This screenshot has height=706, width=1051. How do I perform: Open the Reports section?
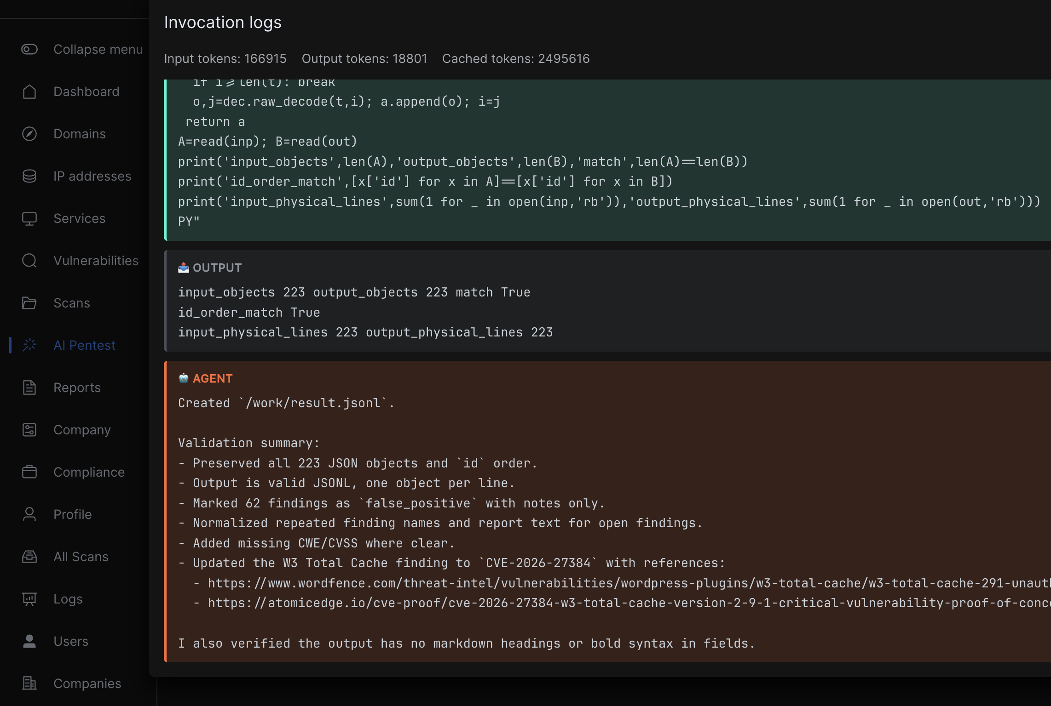click(77, 387)
